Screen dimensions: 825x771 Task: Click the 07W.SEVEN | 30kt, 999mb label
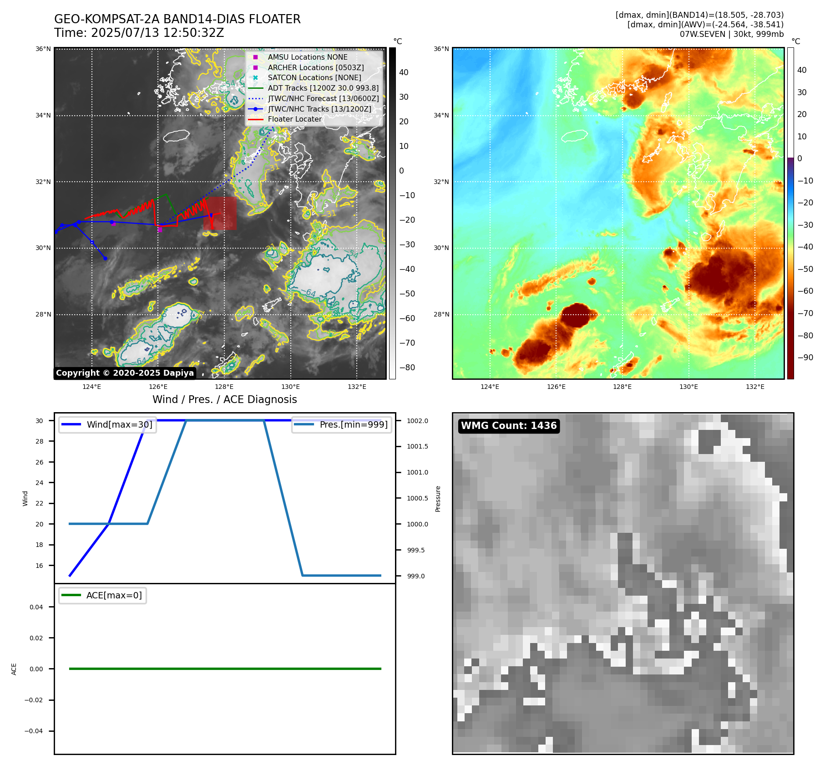pyautogui.click(x=732, y=34)
